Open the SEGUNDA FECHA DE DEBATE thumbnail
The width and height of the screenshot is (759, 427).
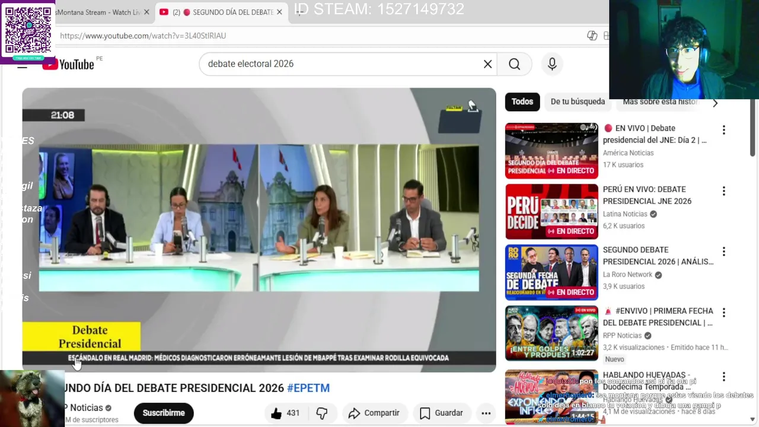pyautogui.click(x=551, y=273)
